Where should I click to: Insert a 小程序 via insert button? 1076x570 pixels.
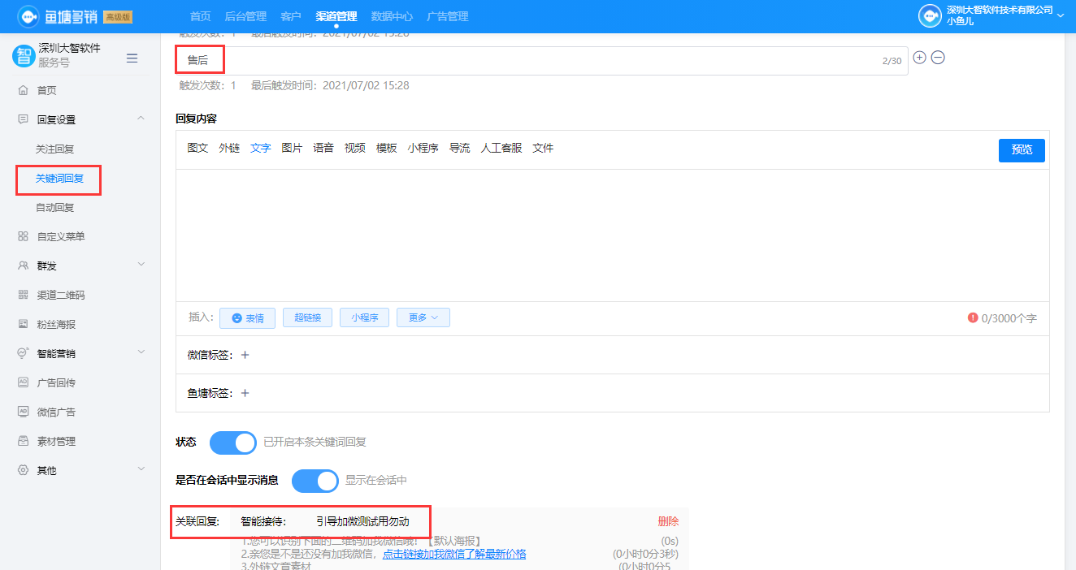point(365,317)
